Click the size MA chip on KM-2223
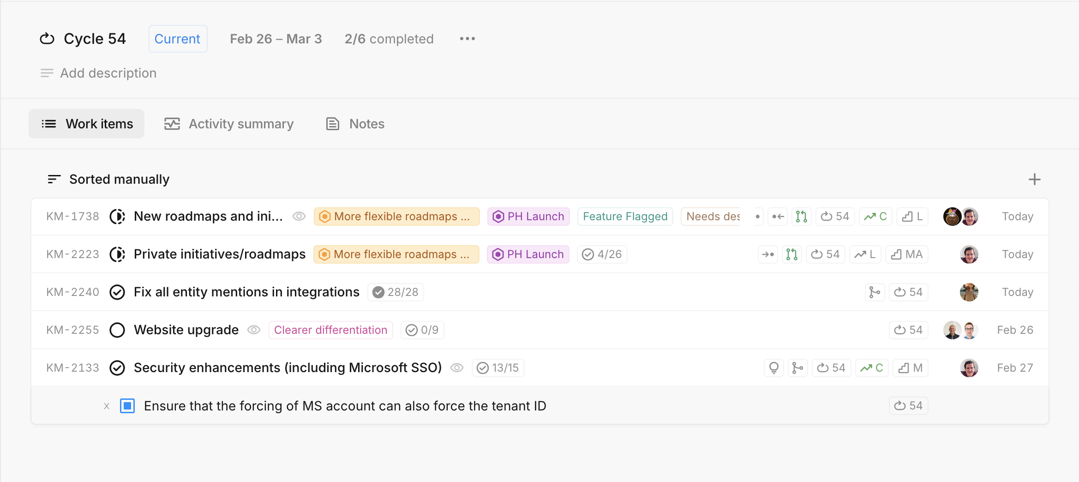The width and height of the screenshot is (1079, 482). 907,254
